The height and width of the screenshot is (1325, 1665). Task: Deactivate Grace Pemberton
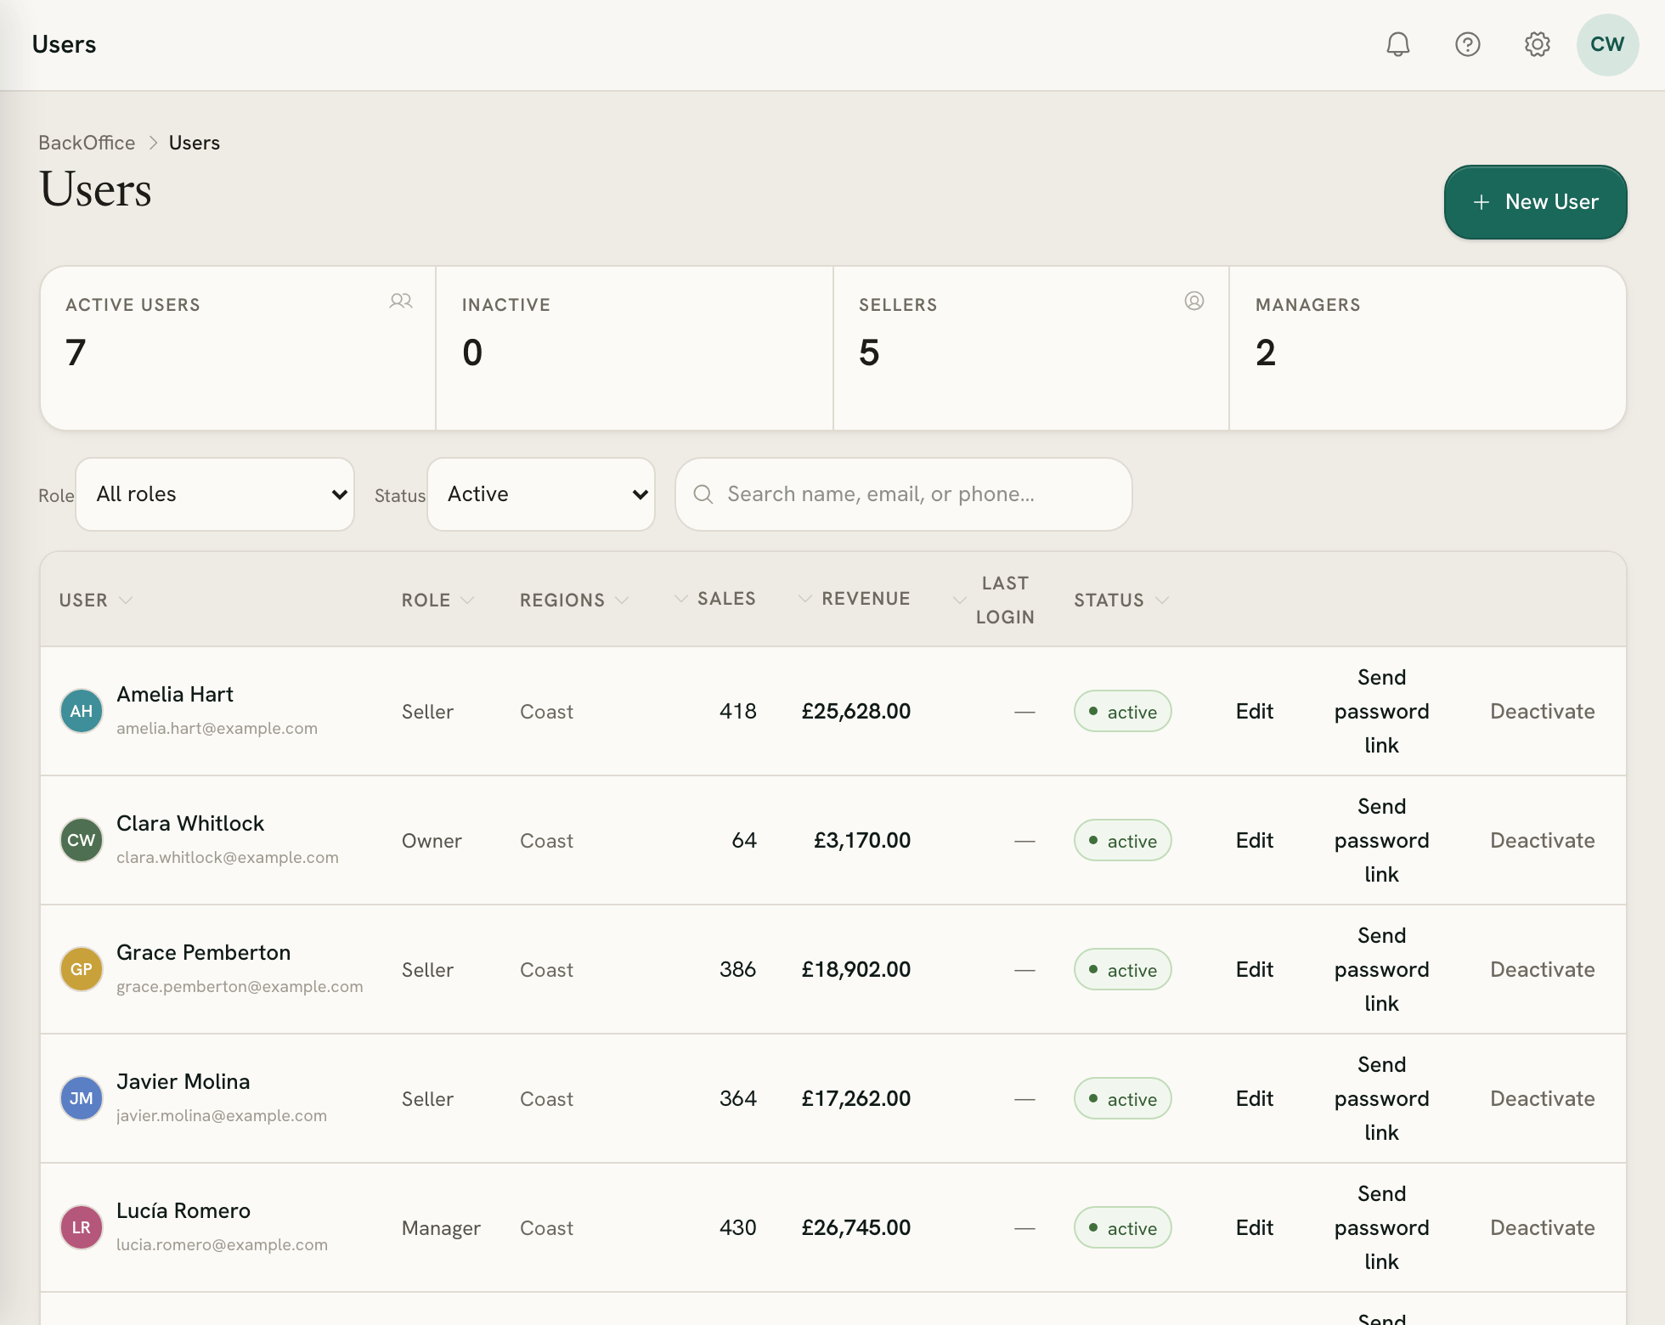[1542, 969]
